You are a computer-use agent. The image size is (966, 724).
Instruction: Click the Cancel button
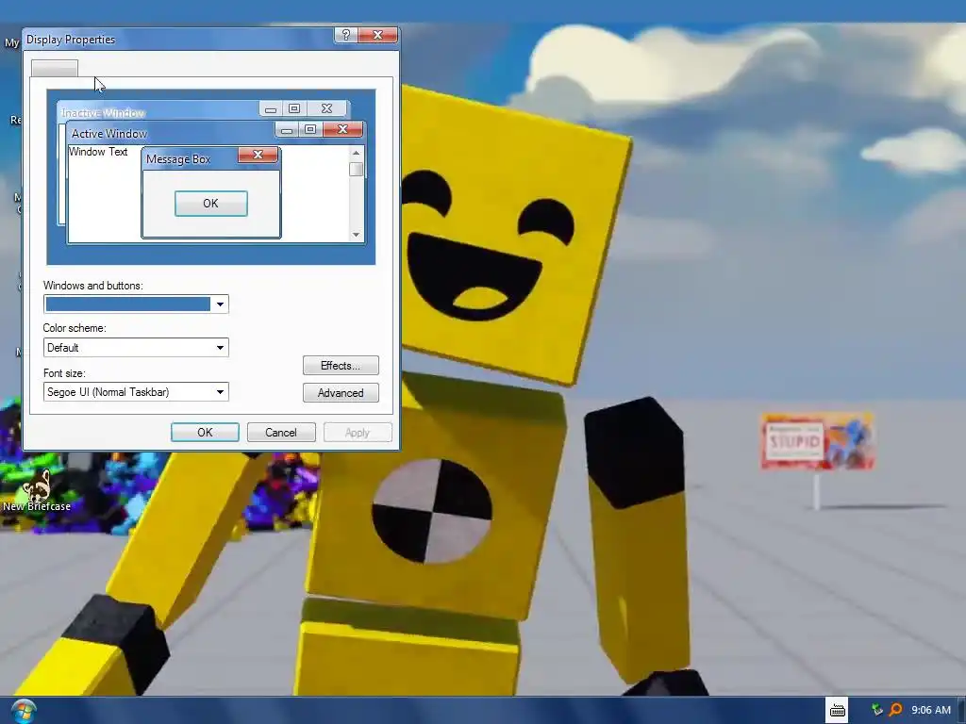click(281, 432)
